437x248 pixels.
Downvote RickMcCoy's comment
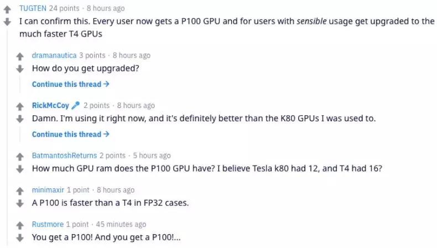20,118
